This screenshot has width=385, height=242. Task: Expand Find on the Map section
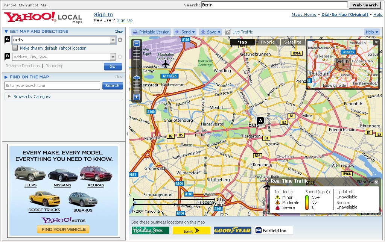tap(6, 77)
